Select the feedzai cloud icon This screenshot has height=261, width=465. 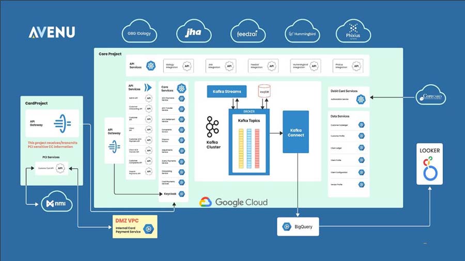(x=248, y=31)
